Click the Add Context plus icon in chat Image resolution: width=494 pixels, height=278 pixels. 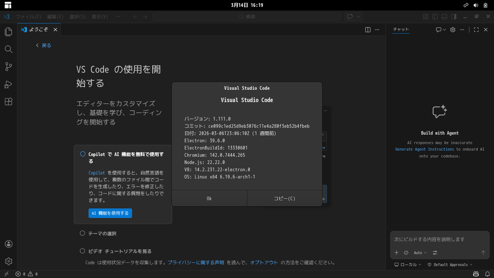pyautogui.click(x=396, y=252)
